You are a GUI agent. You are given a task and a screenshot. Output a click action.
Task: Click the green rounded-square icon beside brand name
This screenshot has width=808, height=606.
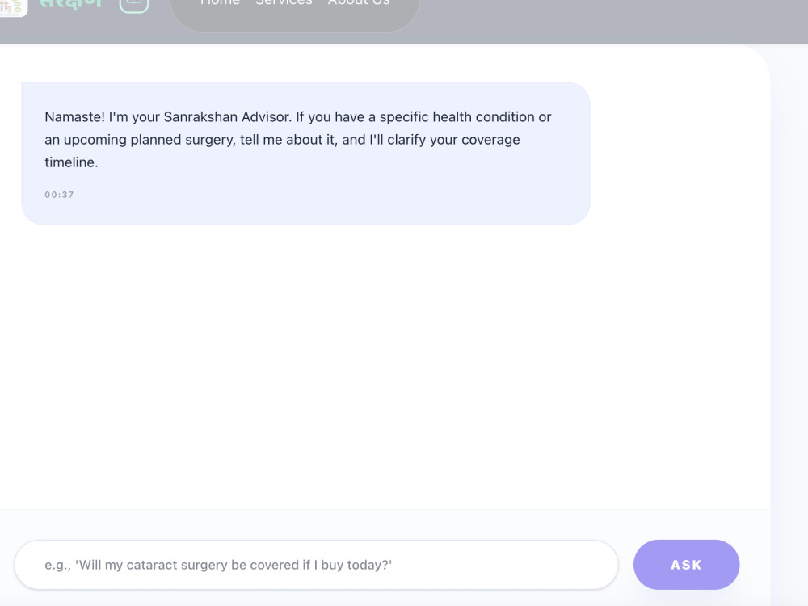tap(134, 5)
